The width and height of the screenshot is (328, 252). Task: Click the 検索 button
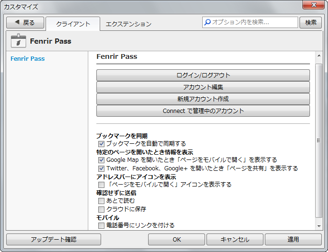coord(310,22)
